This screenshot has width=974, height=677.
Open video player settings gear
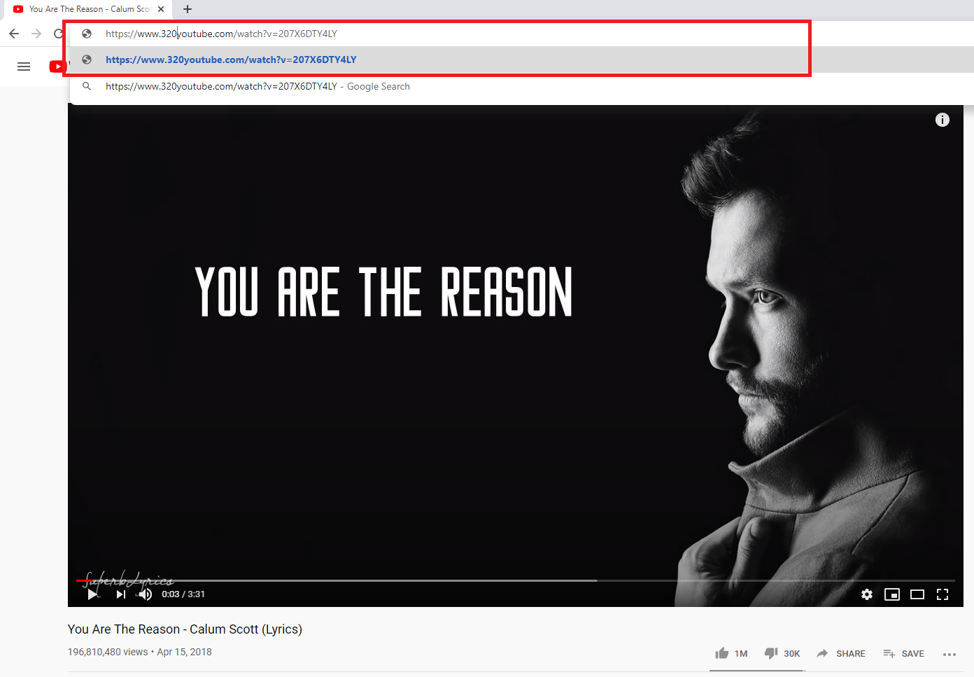click(x=867, y=594)
